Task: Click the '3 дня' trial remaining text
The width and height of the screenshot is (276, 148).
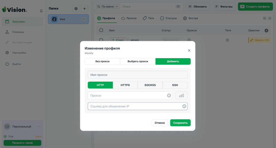Action: [x=38, y=136]
